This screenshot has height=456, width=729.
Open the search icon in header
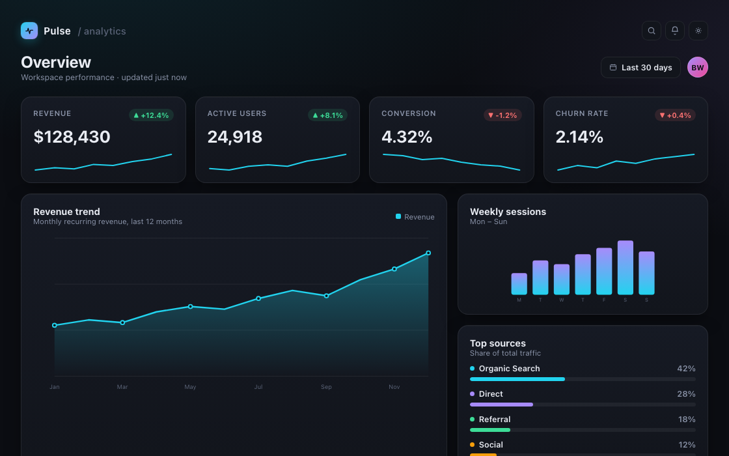point(652,31)
